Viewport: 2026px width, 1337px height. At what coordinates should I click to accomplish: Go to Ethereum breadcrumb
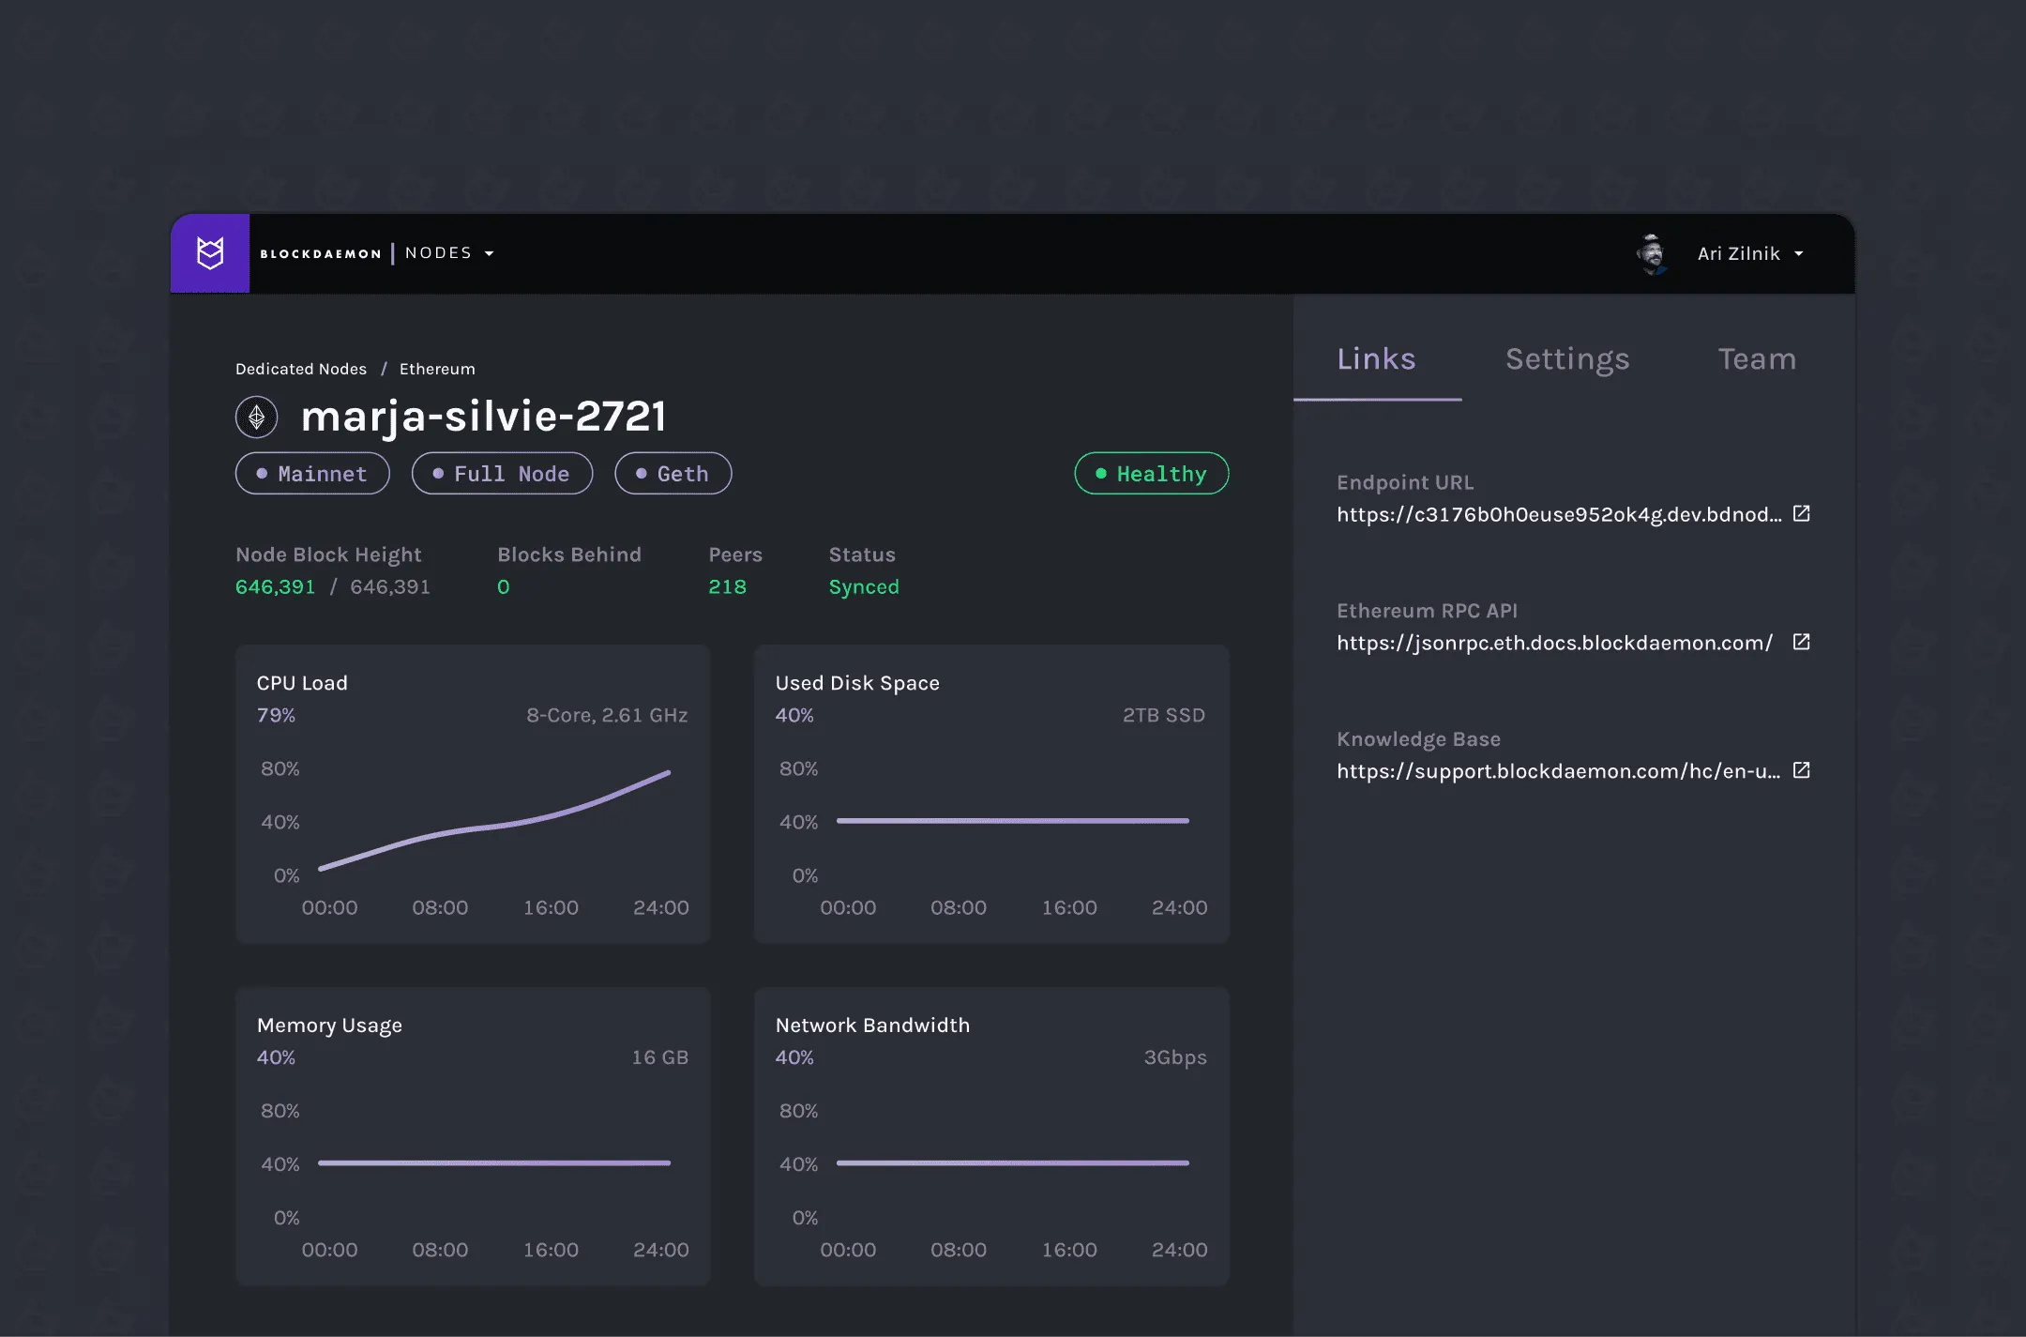[x=437, y=369]
